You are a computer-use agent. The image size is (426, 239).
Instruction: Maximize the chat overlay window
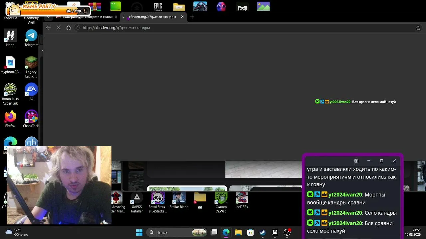(381, 161)
